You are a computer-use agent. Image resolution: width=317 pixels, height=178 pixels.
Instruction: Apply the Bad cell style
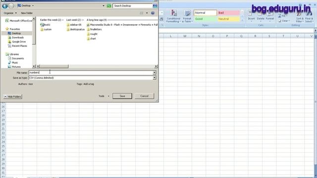(228, 13)
